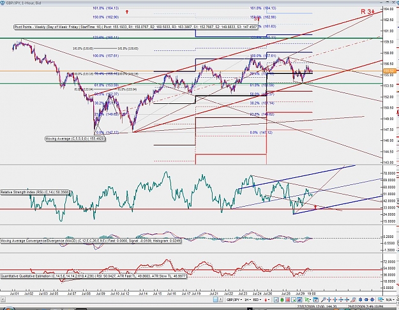
Task: Click the Jul 01 date axis label
Action: [15, 293]
